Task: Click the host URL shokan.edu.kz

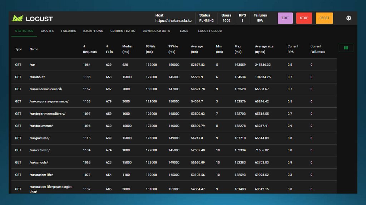Action: pos(174,21)
